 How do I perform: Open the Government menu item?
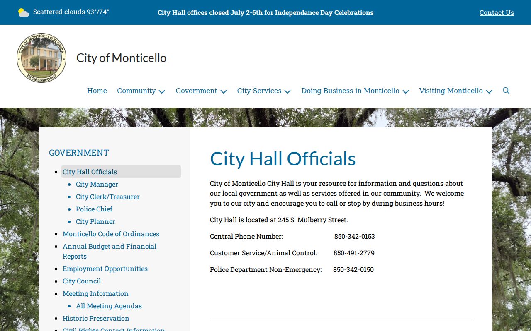[196, 91]
